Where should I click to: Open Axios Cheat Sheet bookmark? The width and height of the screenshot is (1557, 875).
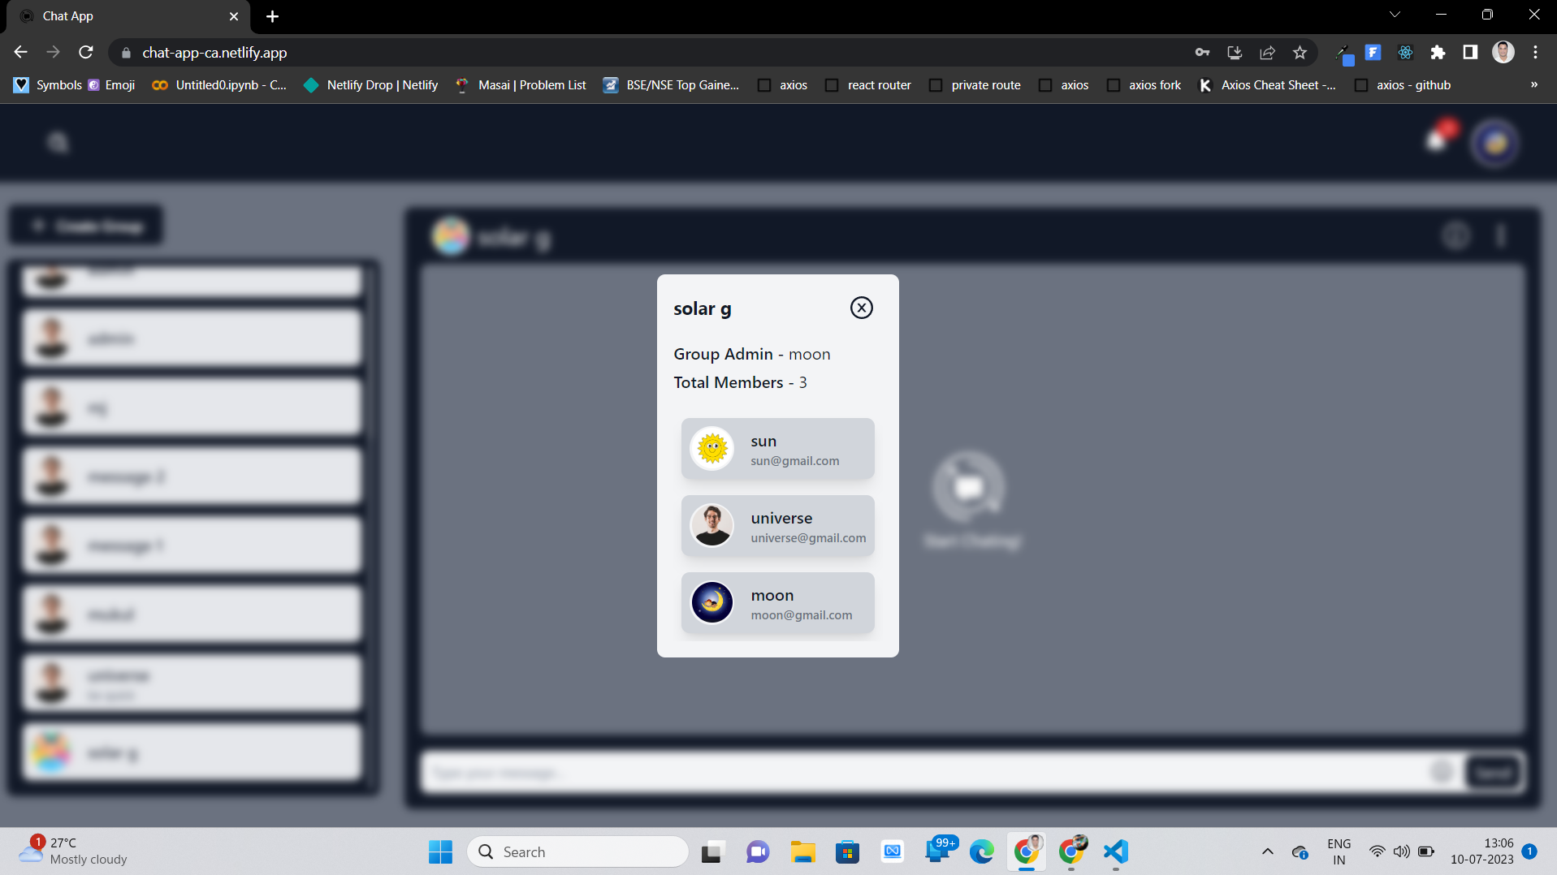1267,85
